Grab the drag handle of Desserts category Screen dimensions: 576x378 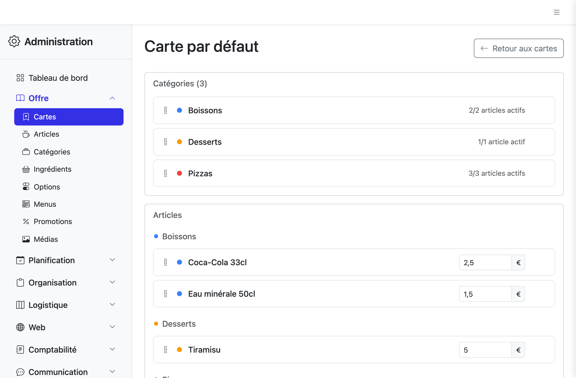165,142
